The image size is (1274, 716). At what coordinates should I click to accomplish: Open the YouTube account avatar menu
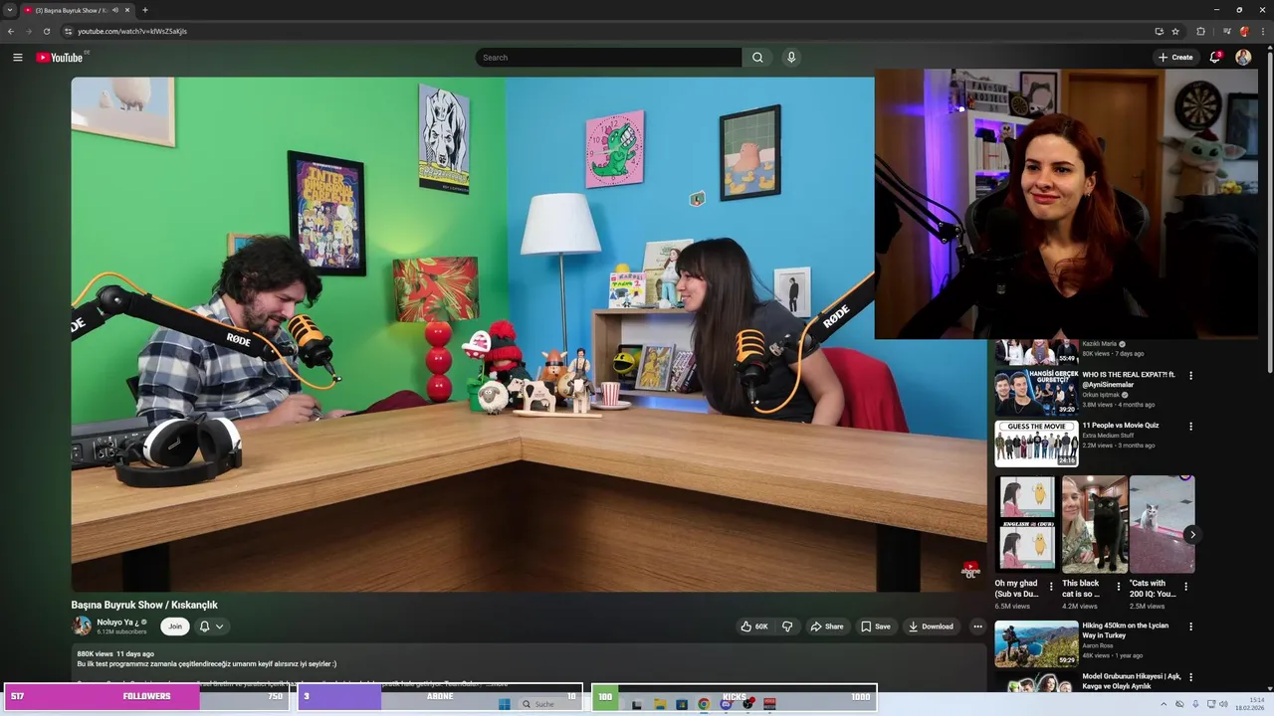point(1243,58)
